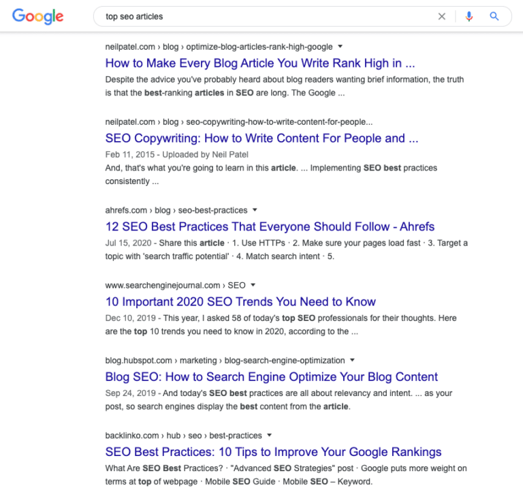Open 'SEO Best Practices: 10 Tips' Backlinko result
The image size is (523, 499).
click(274, 452)
